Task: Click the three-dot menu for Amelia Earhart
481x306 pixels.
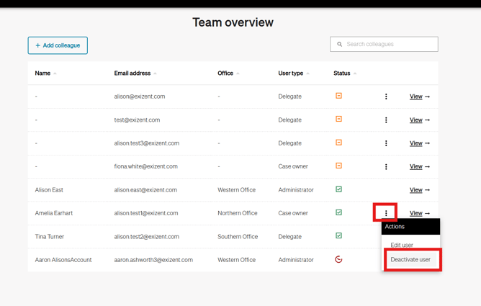Action: (x=386, y=213)
